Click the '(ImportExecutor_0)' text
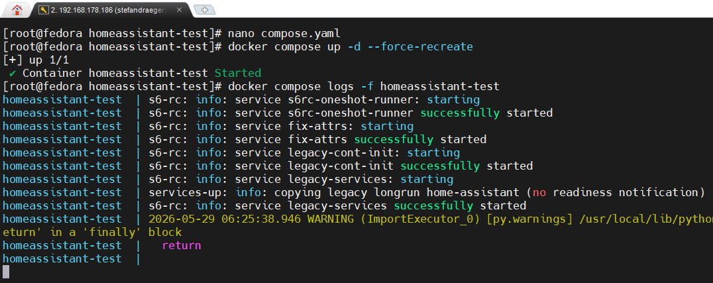This screenshot has width=713, height=283. [x=419, y=219]
